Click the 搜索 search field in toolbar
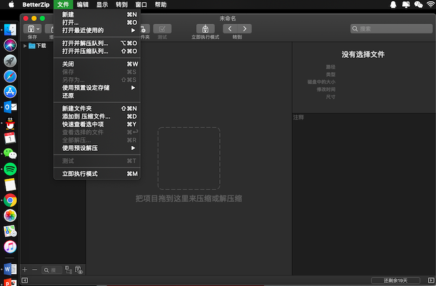 389,29
